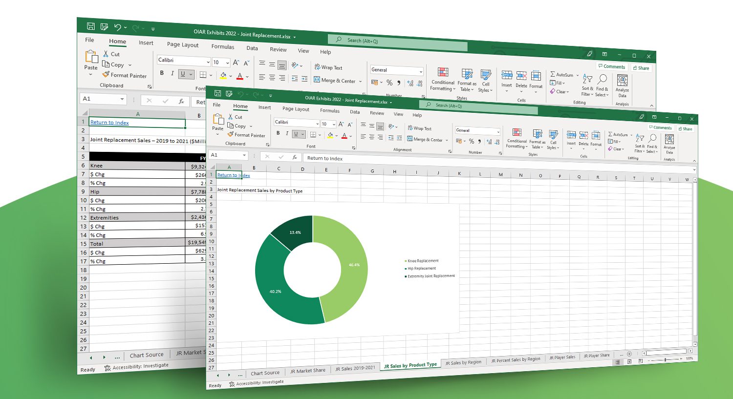Click Copy in front window
This screenshot has height=399, width=733.
point(237,126)
